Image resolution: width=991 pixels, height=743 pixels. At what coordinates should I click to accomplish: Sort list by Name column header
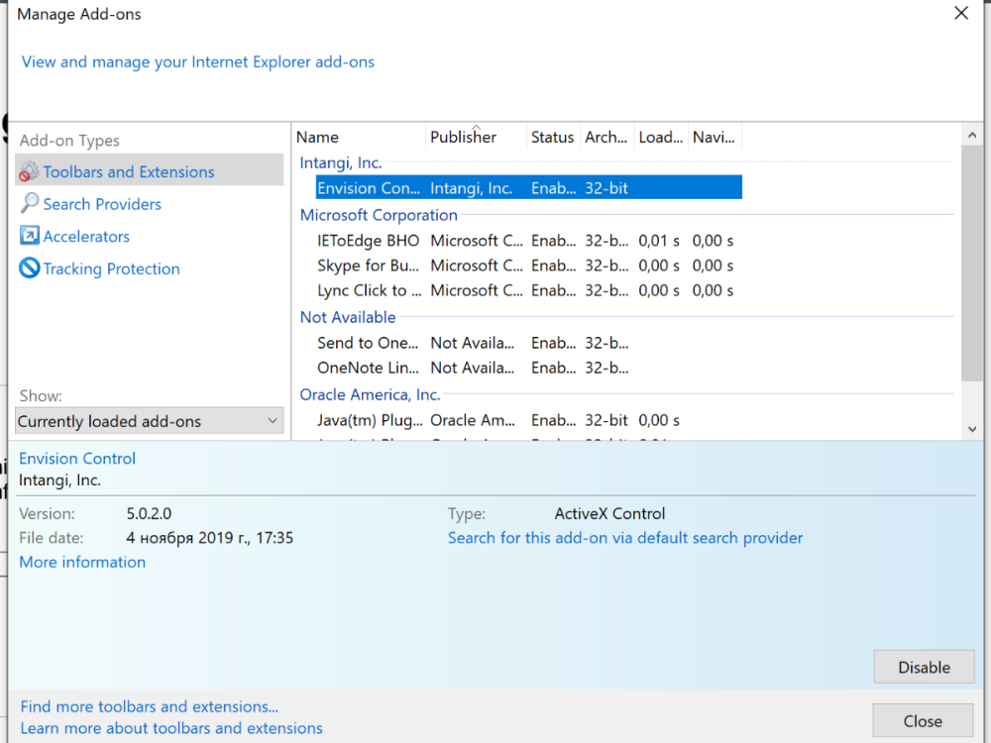[x=317, y=138]
